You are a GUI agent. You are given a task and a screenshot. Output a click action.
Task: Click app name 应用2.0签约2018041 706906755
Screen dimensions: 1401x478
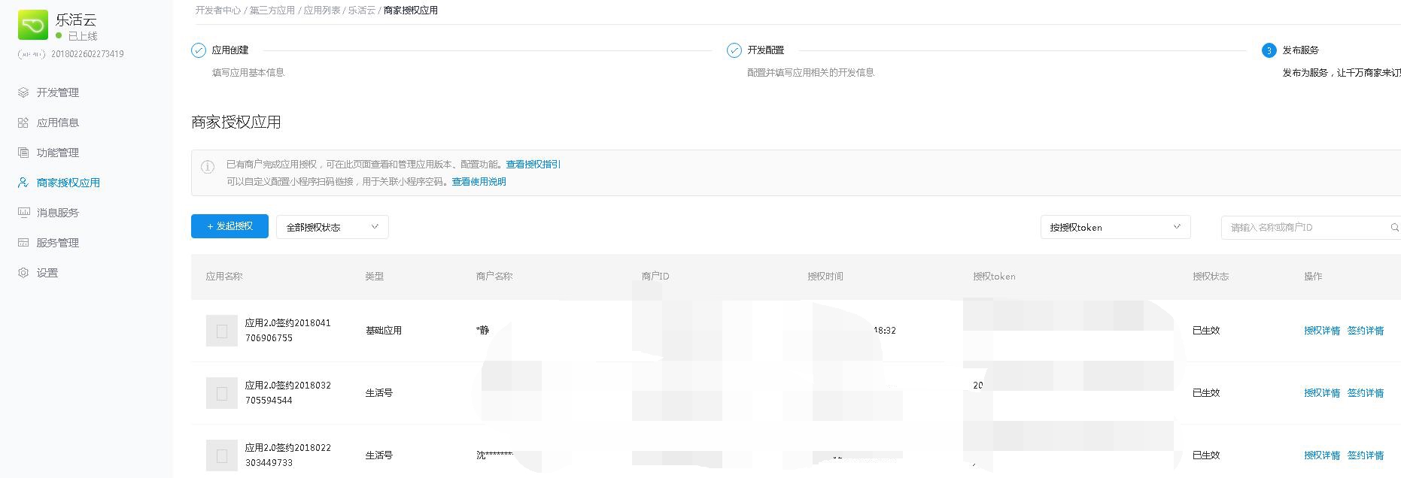click(x=288, y=331)
